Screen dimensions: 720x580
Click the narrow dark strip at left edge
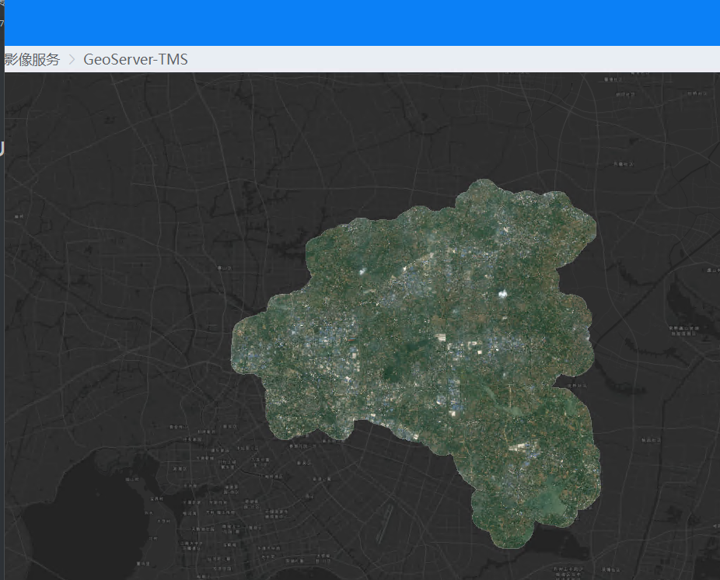2,311
